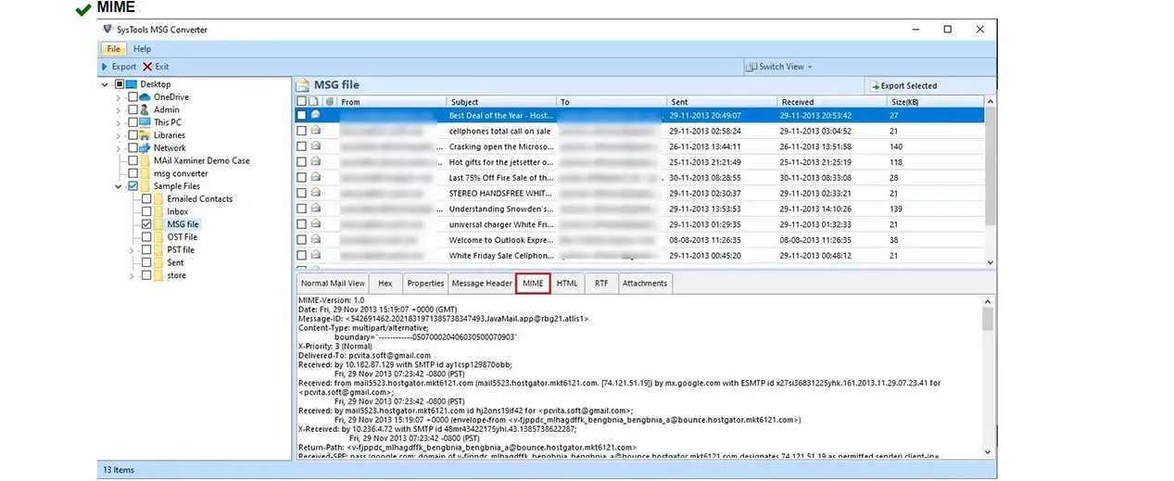The image size is (1174, 481).
Task: Uncheck the MSG file folder checkbox
Action: pos(146,224)
